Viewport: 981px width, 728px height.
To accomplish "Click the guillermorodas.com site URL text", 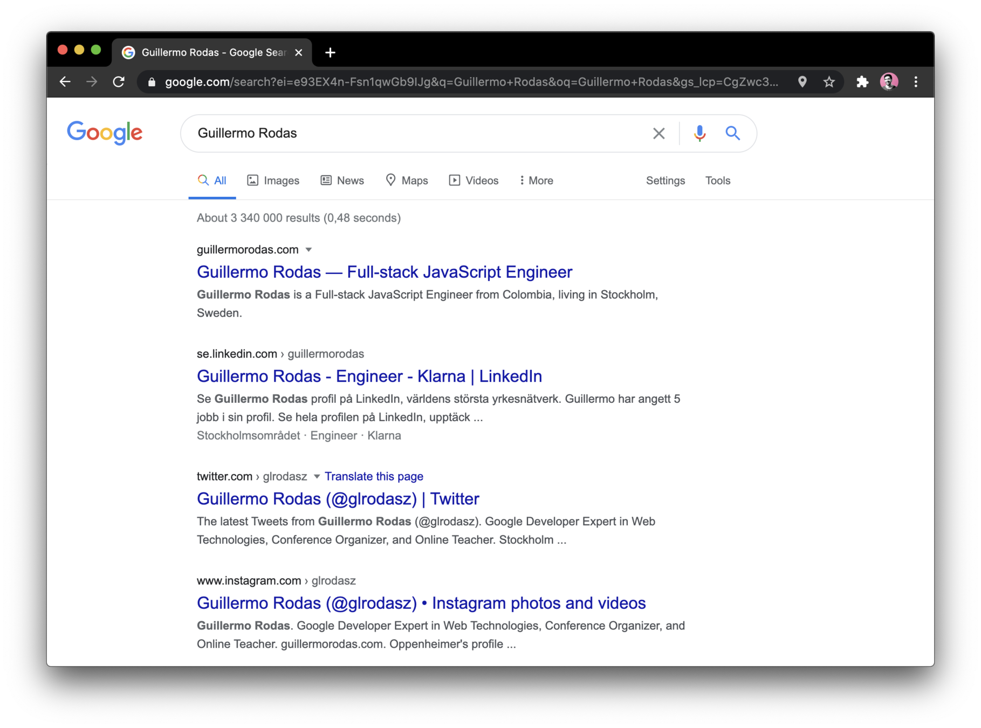I will point(248,250).
